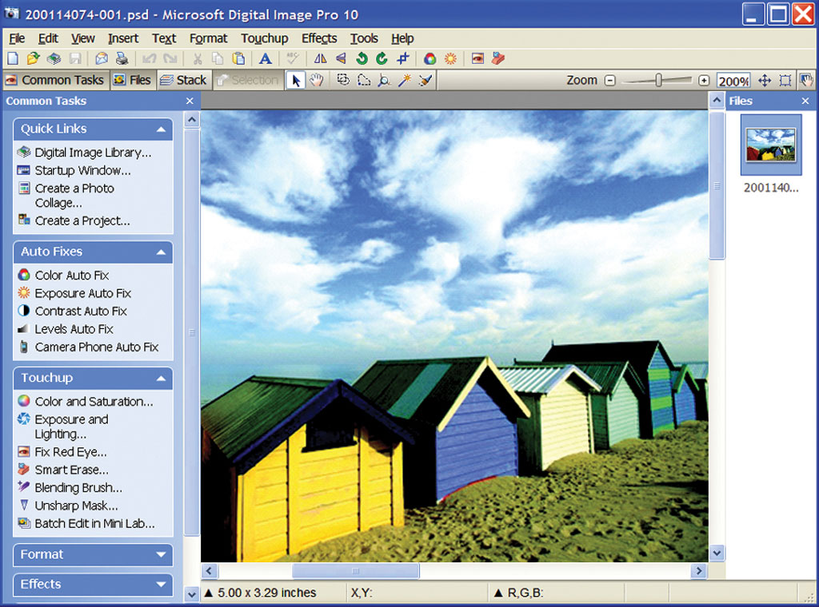Expand the Effects section
Image resolution: width=819 pixels, height=607 pixels.
(161, 585)
